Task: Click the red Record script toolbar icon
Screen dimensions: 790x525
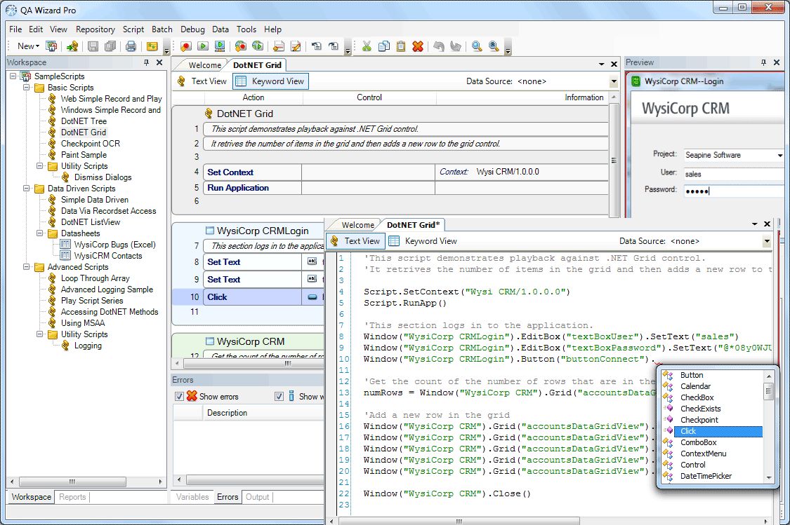Action: click(186, 46)
